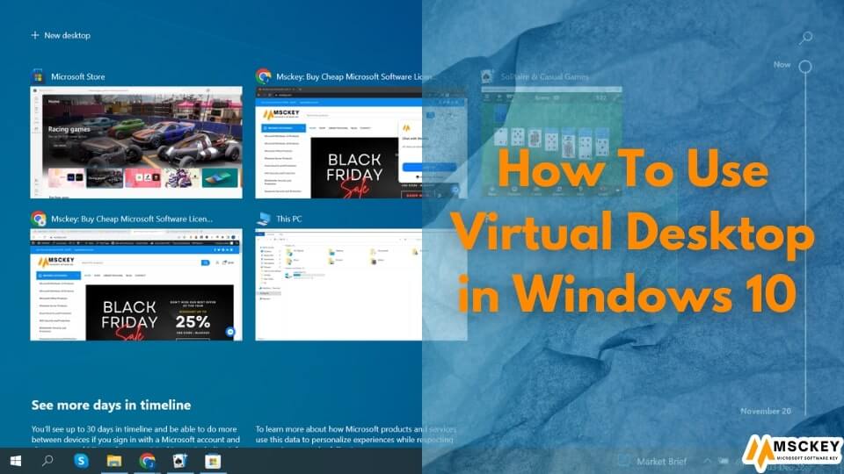Select the top Msckey Chrome window thumbnail
This screenshot has width=844, height=474.
click(x=361, y=142)
